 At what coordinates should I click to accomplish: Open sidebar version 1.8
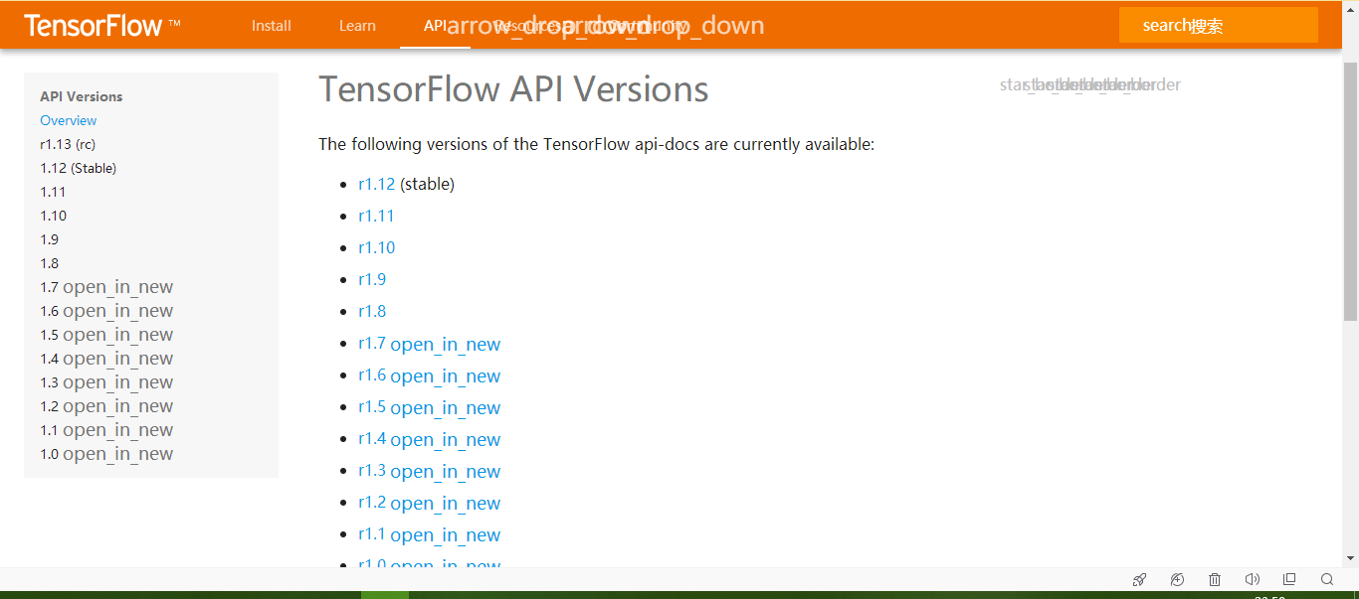[50, 263]
